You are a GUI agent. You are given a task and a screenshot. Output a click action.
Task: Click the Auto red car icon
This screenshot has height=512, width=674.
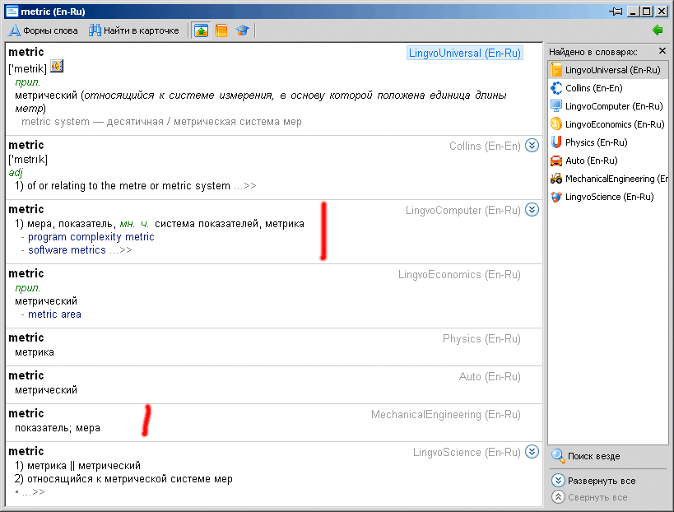(x=556, y=161)
